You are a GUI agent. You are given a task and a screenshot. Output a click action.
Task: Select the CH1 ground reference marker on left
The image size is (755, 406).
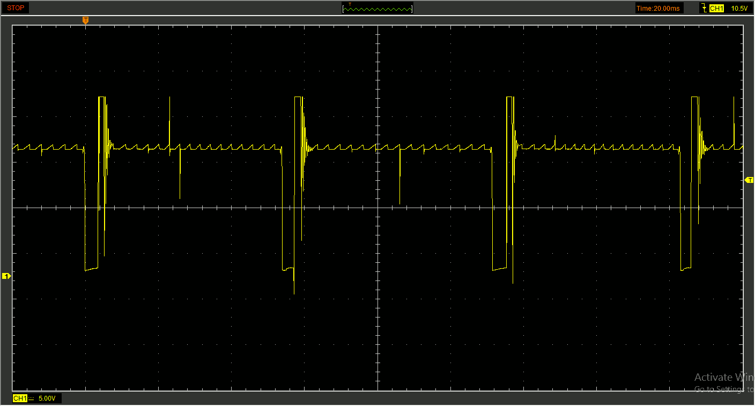tap(6, 276)
